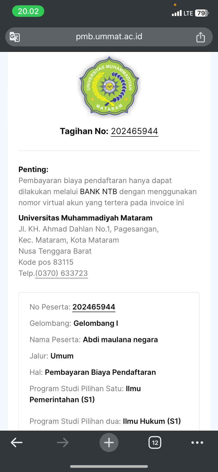Image resolution: width=218 pixels, height=472 pixels.
Task: Go back using the back arrow
Action: pos(17,442)
